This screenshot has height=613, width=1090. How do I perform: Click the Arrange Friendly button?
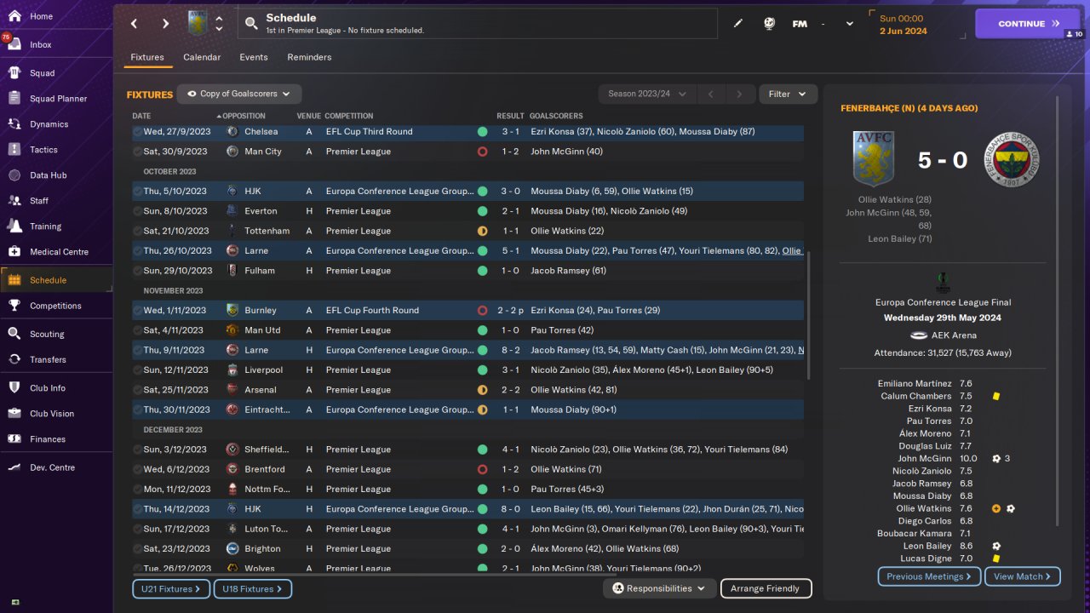click(x=766, y=588)
